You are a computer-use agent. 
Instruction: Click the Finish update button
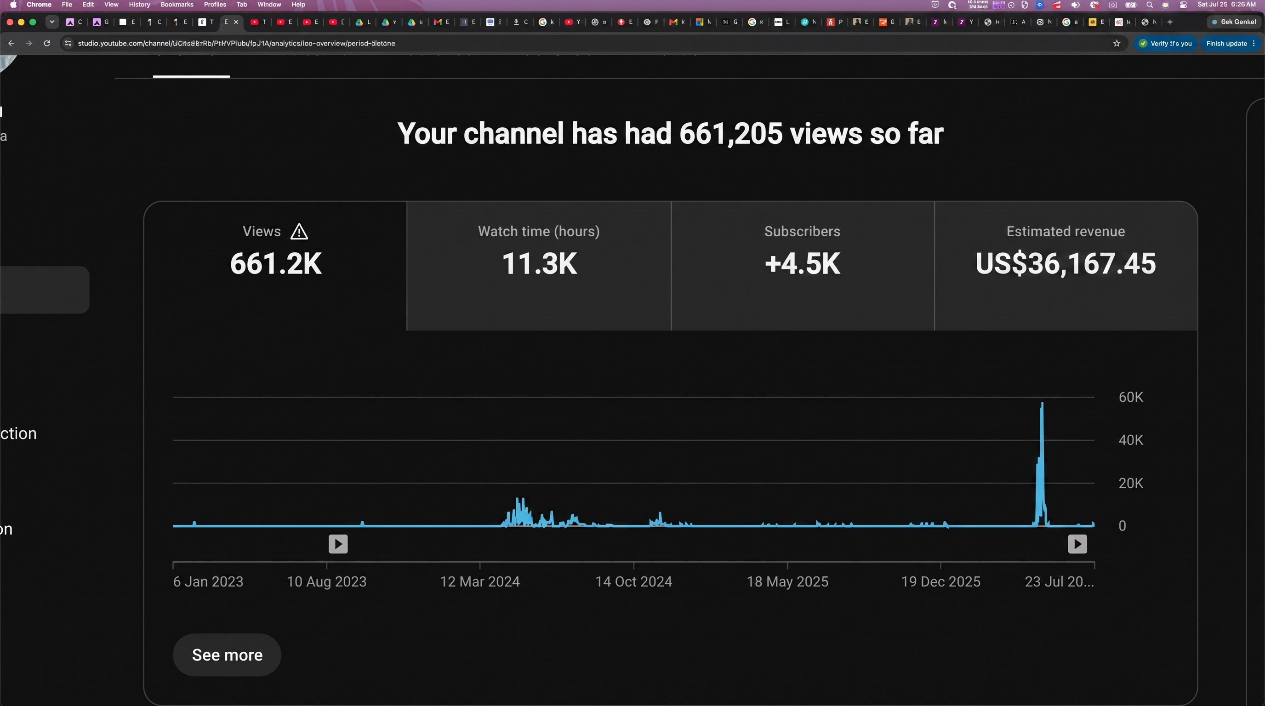click(1226, 43)
